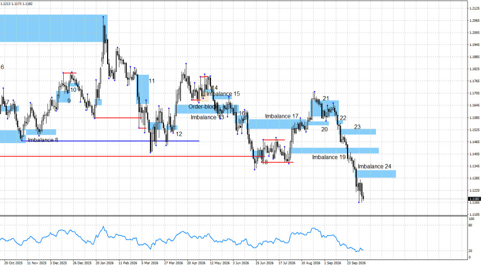Viewport: 482px width, 267px height.
Task: Click the '17 Jul 2026' date label
Action: [287, 263]
